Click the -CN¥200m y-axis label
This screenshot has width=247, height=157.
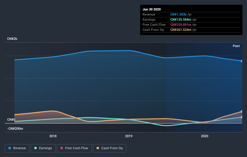coord(15,129)
